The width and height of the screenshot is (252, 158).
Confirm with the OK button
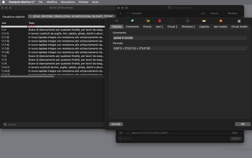click(243, 124)
